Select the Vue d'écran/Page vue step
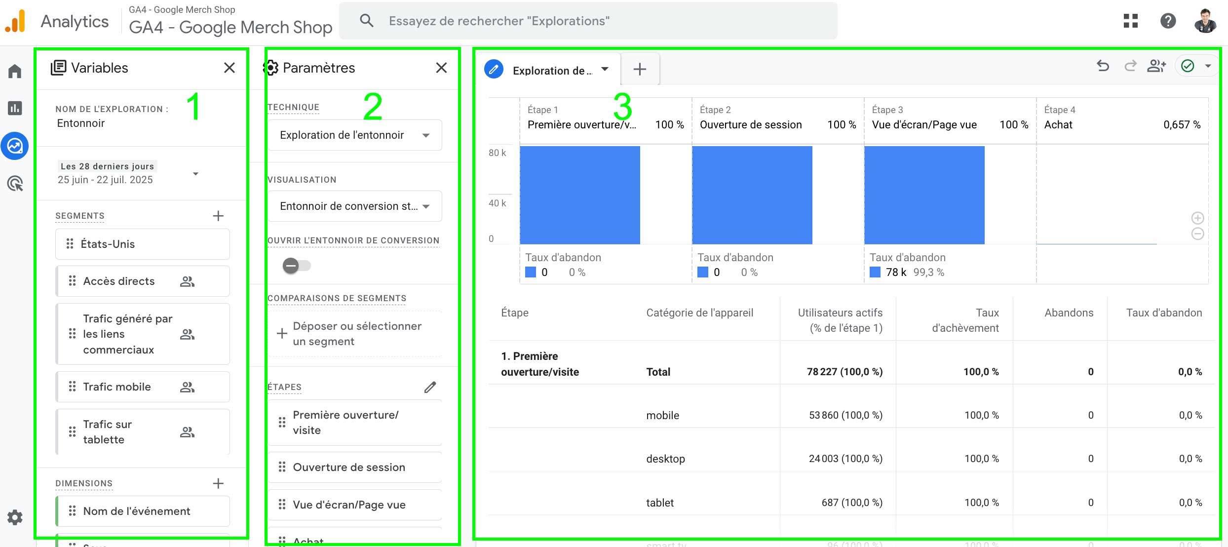 355,505
